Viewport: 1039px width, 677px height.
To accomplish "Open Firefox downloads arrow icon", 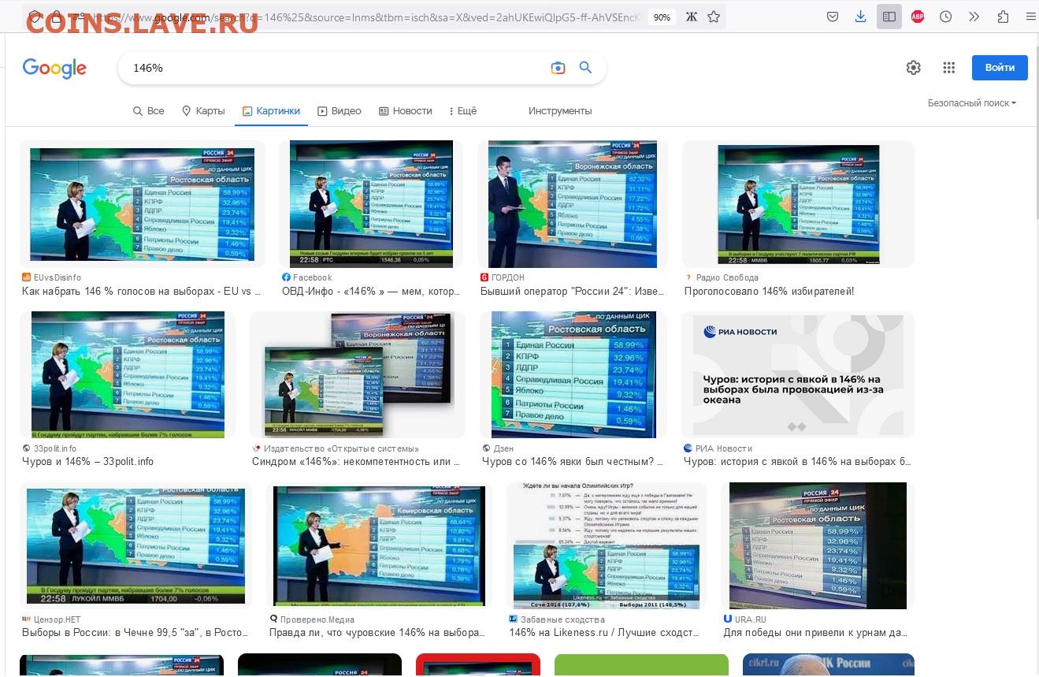I will tap(861, 17).
